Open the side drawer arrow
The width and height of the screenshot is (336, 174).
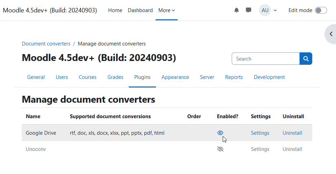(331, 34)
